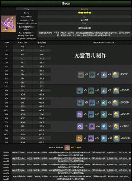
Task: Click the Level column header
Action: click(x=6, y=43)
